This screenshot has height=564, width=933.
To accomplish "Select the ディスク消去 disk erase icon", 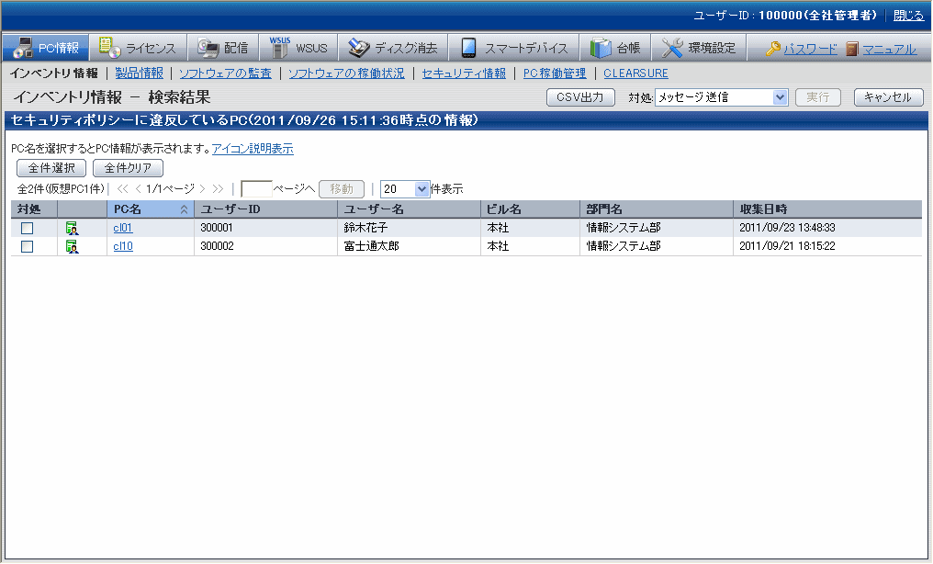I will pyautogui.click(x=359, y=48).
